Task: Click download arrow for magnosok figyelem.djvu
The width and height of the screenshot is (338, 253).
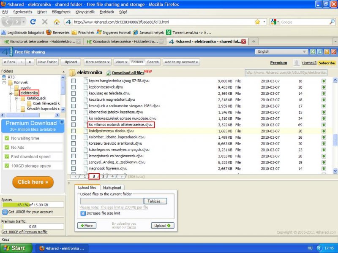Action: coord(324,169)
